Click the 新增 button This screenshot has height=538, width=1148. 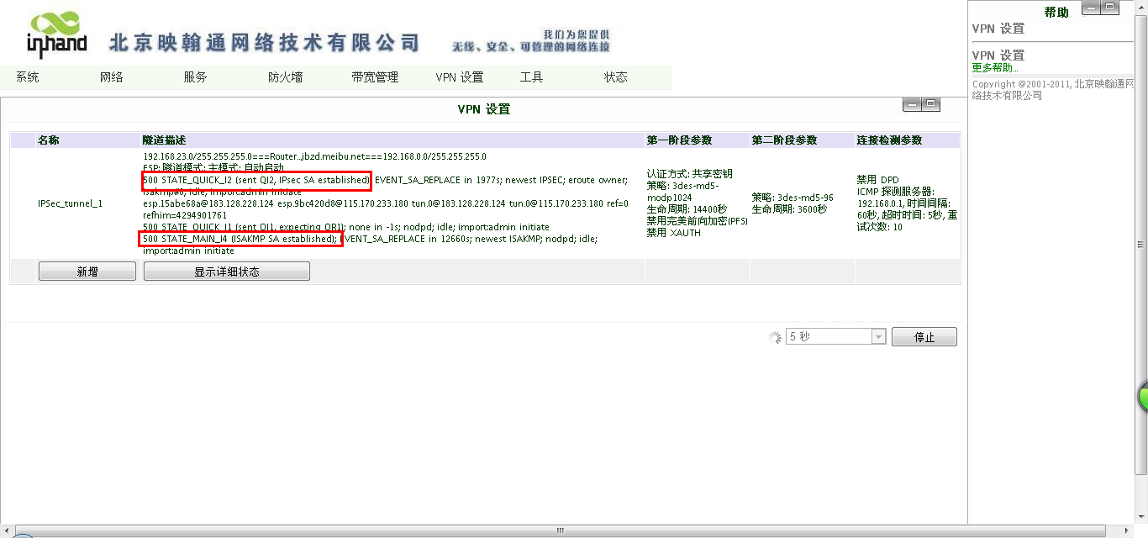pos(87,272)
